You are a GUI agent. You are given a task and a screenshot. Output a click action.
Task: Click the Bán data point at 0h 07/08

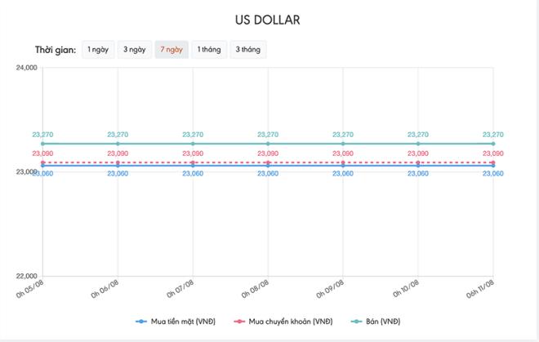[193, 144]
